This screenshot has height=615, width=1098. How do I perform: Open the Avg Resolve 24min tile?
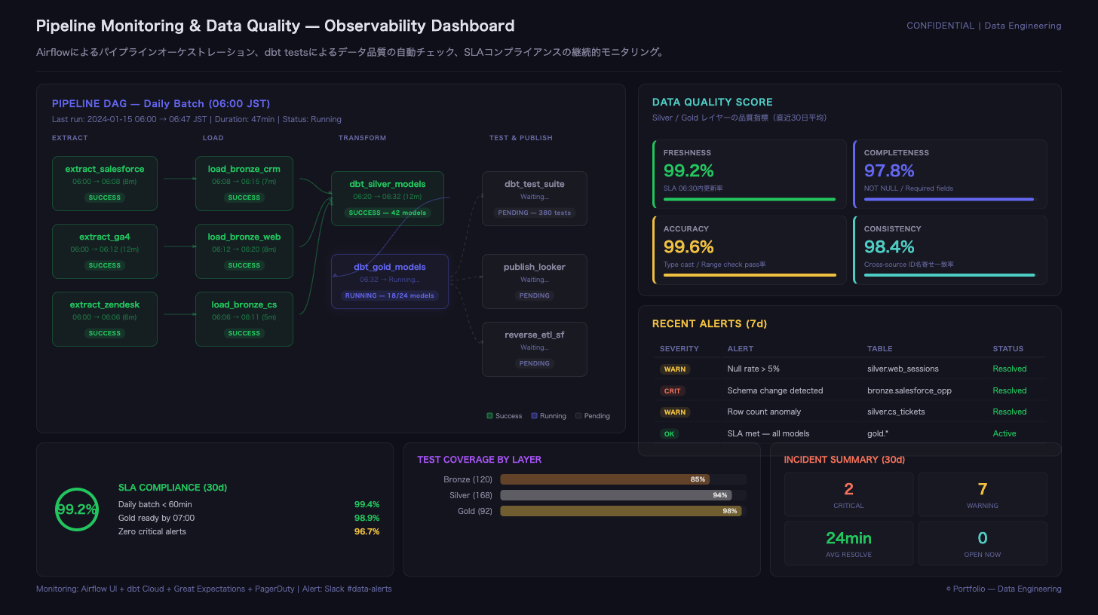(848, 543)
